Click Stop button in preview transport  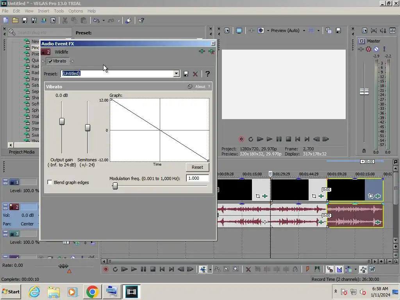pos(288,139)
